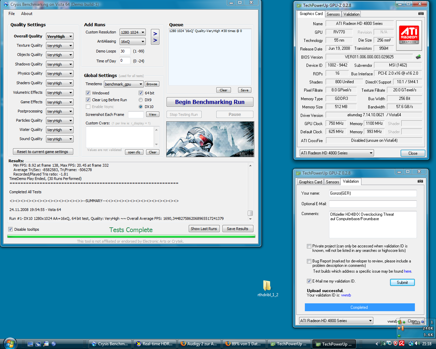
Task: Show hidden system tray icons chevron
Action: coord(377,344)
